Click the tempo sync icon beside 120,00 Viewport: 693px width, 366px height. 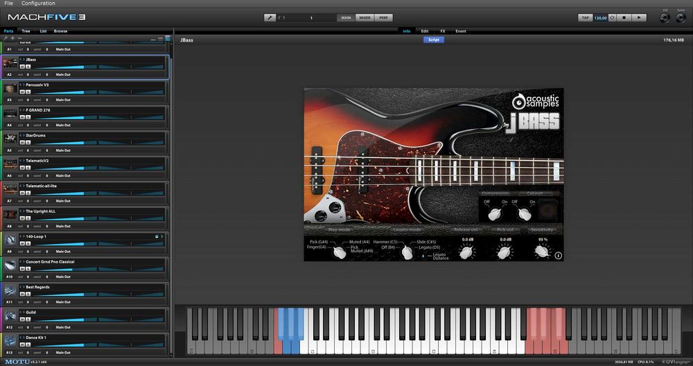(x=612, y=18)
